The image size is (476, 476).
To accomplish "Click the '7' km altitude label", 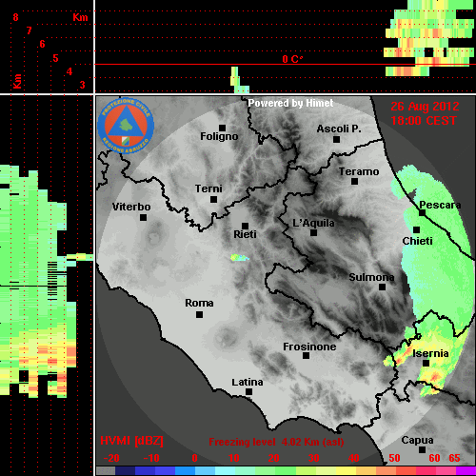I will click(x=29, y=30).
